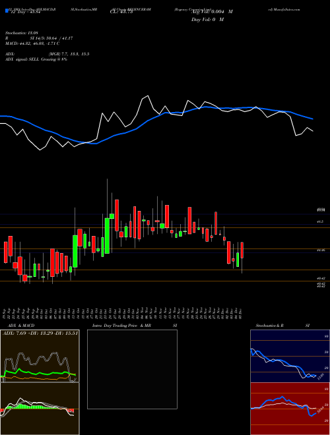Click the 44.46 price level label
330x435 pixels.
[x=321, y=250]
